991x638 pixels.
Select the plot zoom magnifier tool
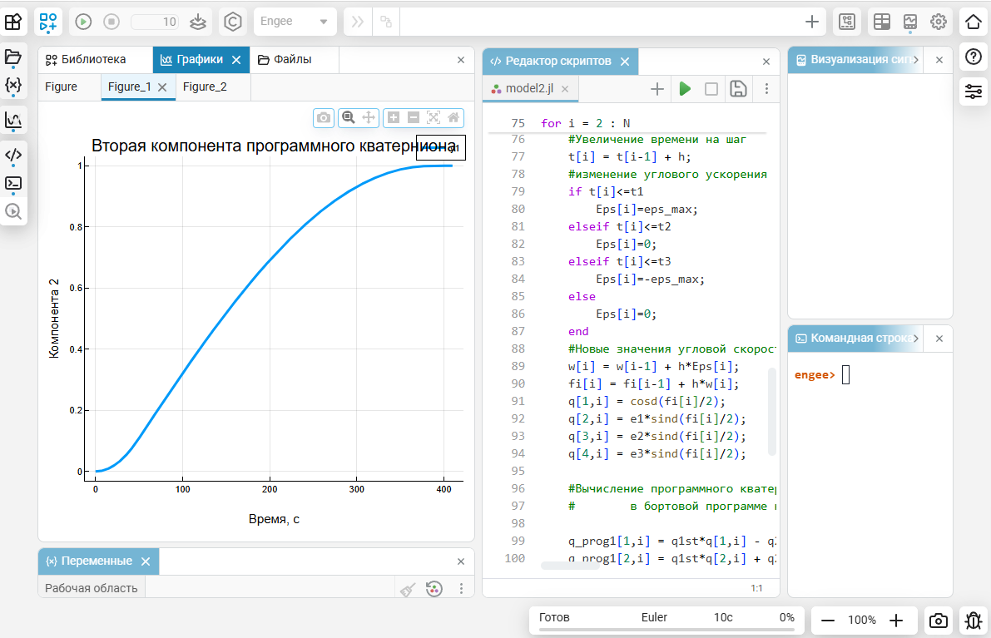349,117
